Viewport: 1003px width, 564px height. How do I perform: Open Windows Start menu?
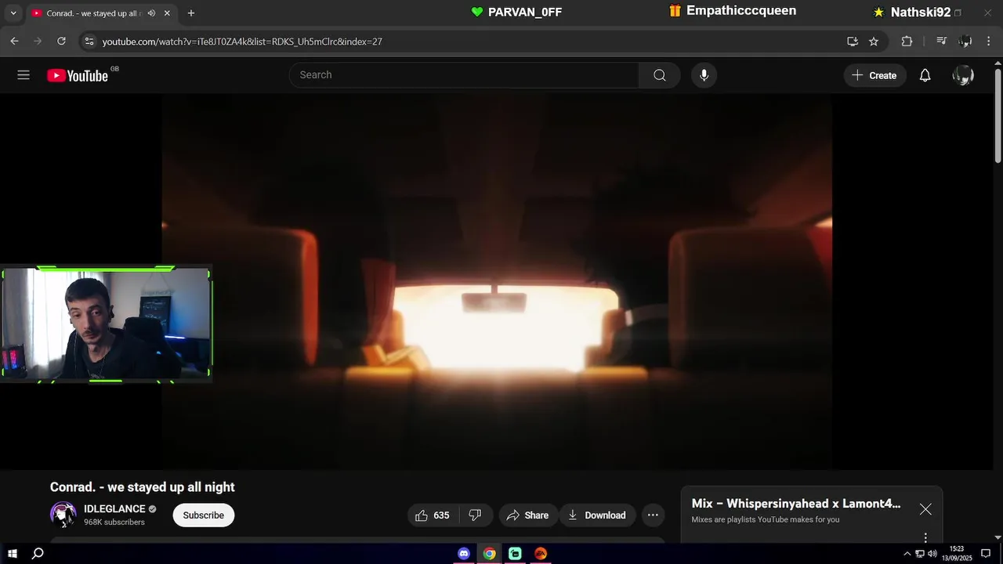(13, 554)
